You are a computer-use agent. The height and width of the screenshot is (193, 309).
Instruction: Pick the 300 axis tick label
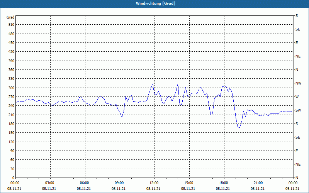[11, 88]
